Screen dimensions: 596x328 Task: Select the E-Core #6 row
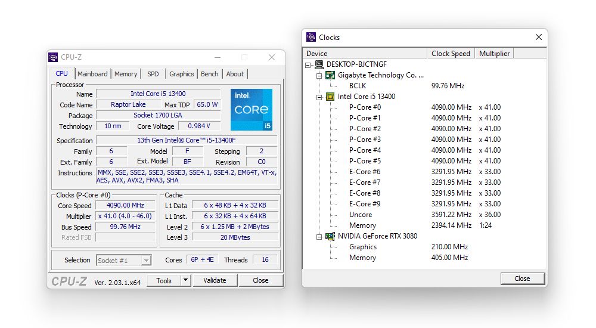pos(425,172)
